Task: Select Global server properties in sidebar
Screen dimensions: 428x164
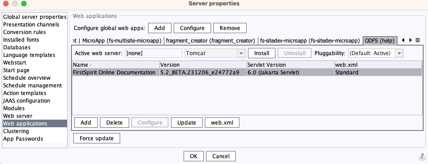Action: (35, 17)
